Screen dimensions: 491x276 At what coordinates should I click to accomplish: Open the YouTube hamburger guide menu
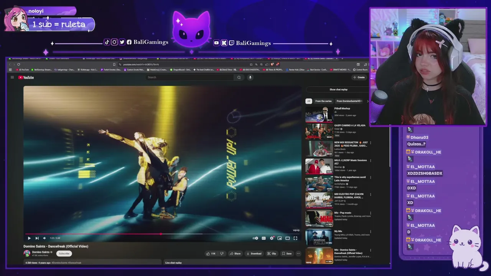pyautogui.click(x=12, y=77)
